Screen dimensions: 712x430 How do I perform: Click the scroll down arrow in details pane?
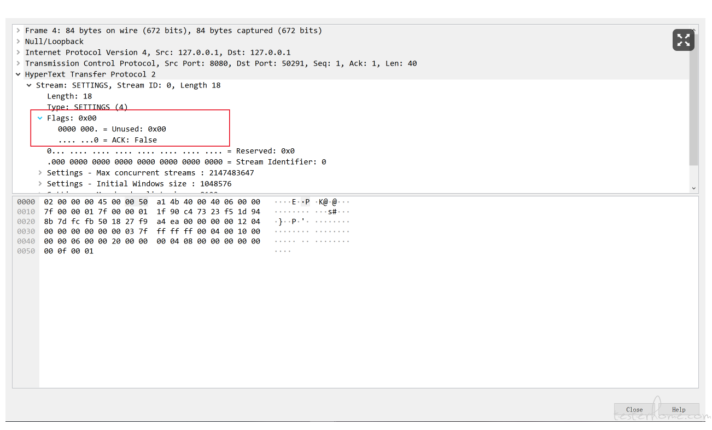click(x=693, y=188)
